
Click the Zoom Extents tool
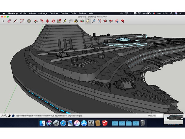tap(100, 21)
